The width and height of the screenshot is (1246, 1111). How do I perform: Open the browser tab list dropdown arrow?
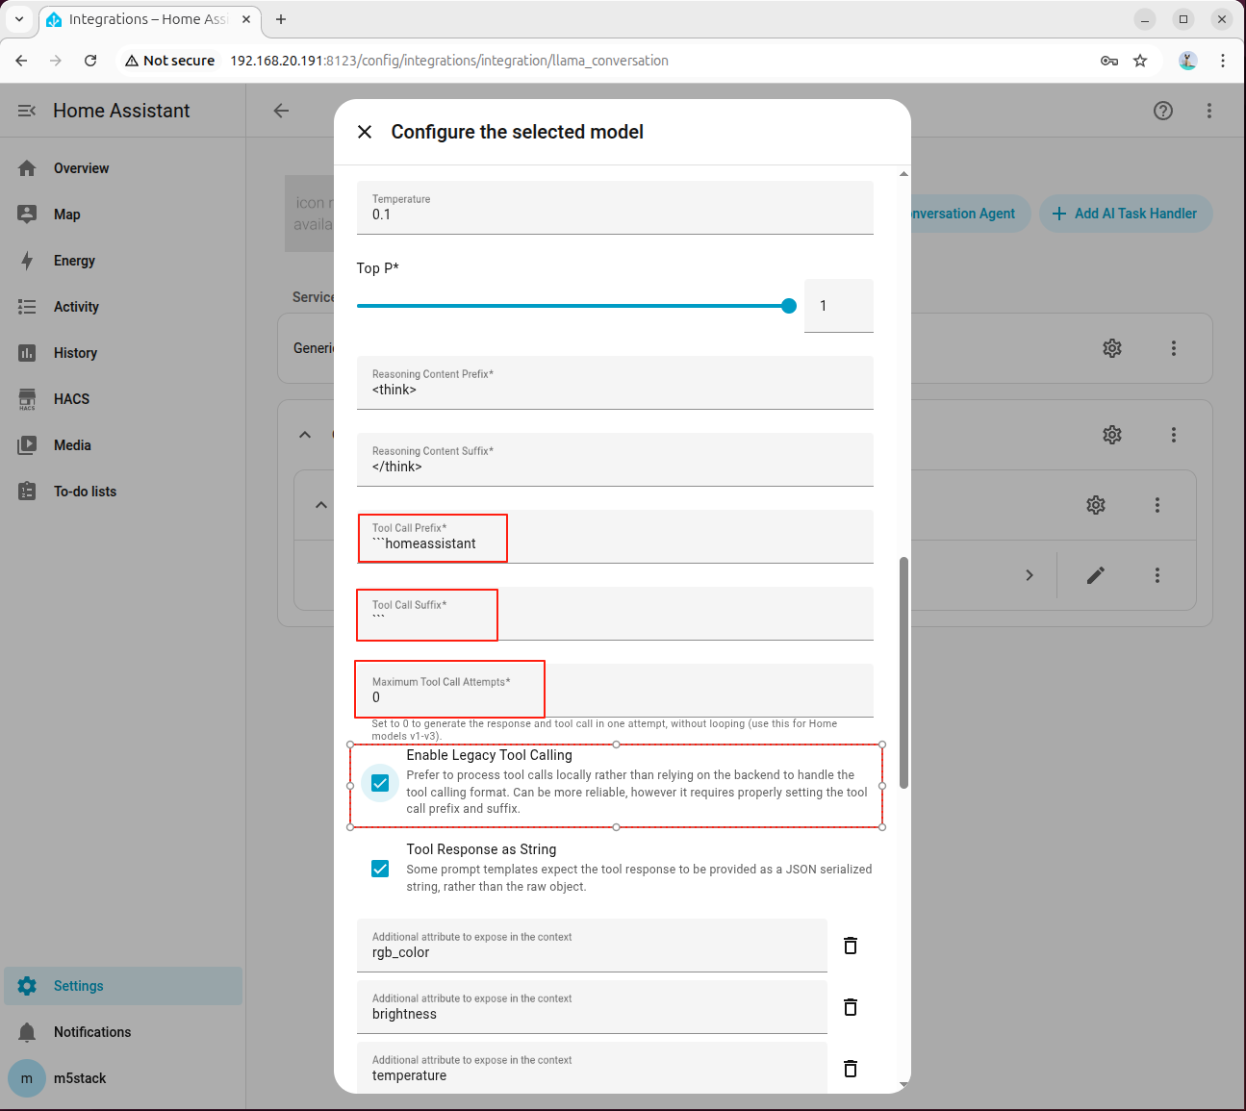pyautogui.click(x=19, y=19)
